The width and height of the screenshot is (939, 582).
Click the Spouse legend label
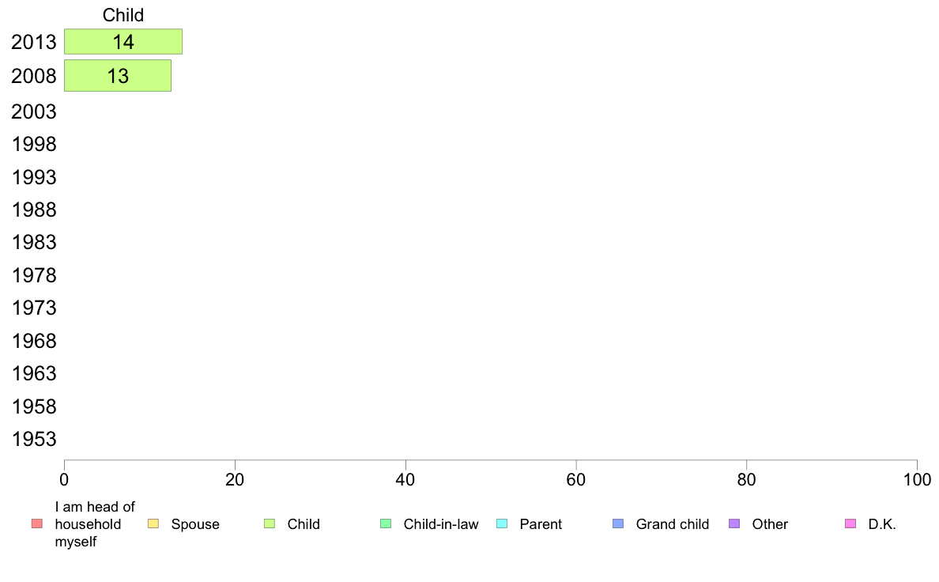click(195, 524)
